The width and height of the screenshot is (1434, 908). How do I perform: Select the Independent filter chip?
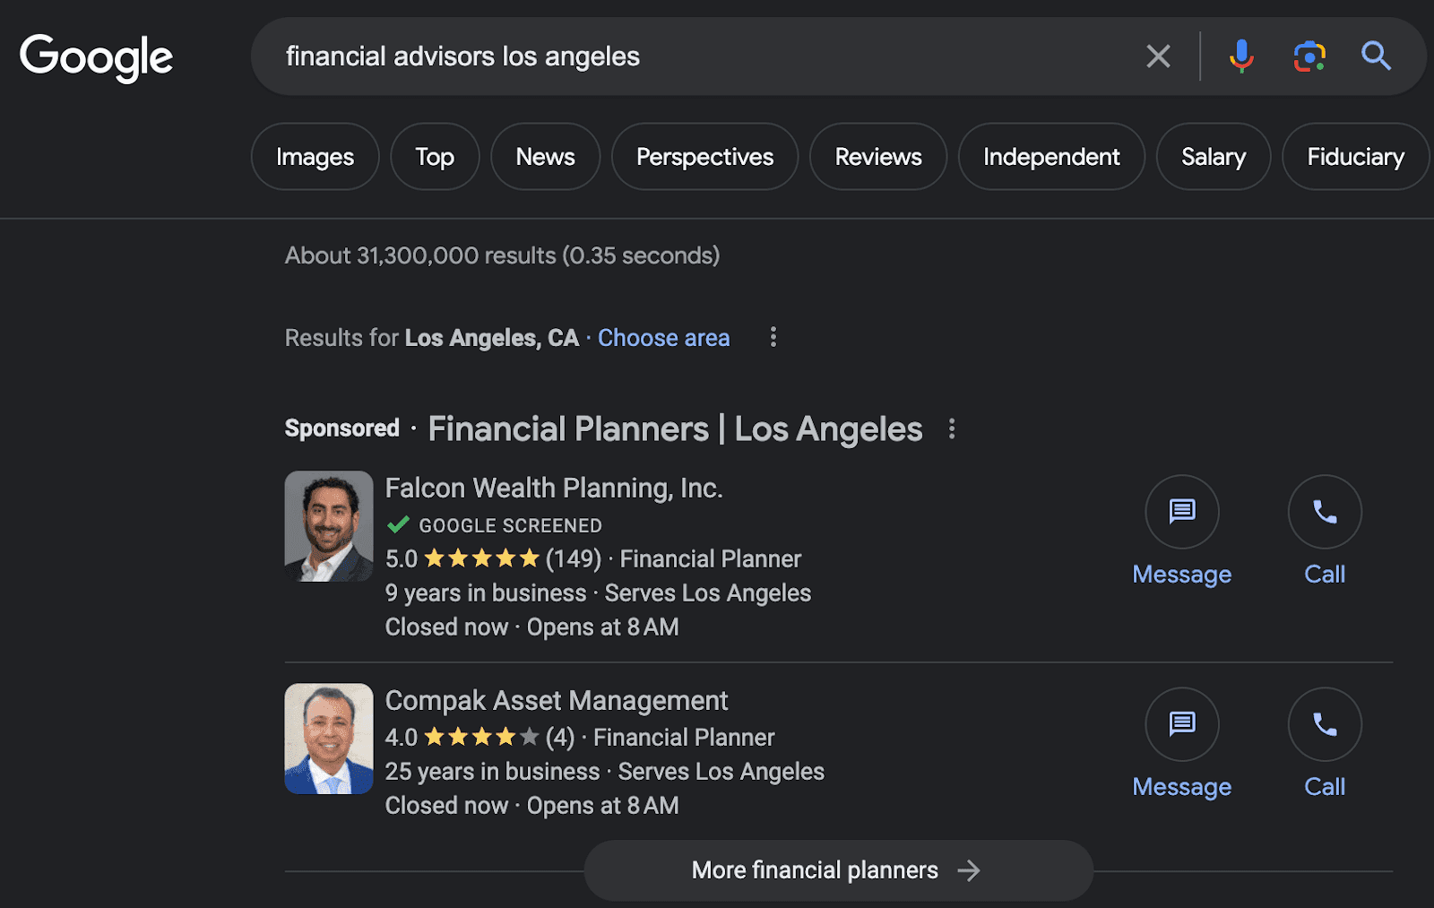point(1050,156)
